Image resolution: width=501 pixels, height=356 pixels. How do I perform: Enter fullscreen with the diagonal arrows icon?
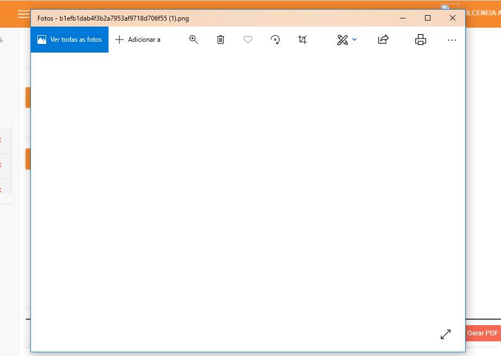pyautogui.click(x=446, y=334)
